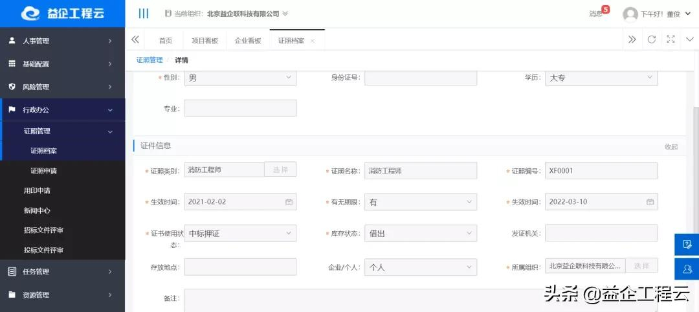Click the 行政办公 flag icon
The height and width of the screenshot is (312, 699).
click(12, 109)
